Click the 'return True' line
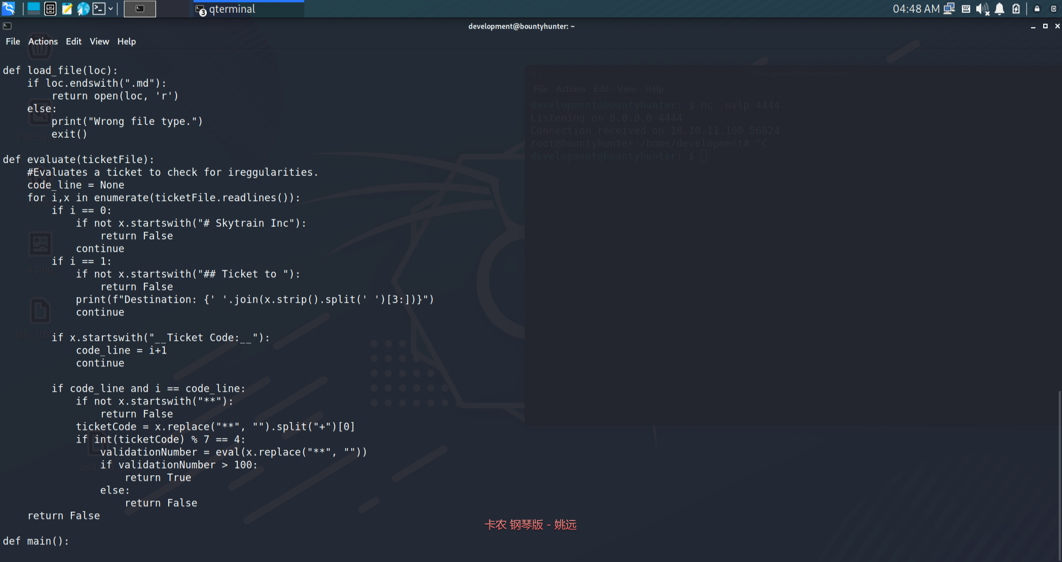 click(x=158, y=477)
